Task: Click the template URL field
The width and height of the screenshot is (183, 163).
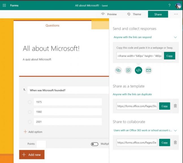Action: coord(137,106)
